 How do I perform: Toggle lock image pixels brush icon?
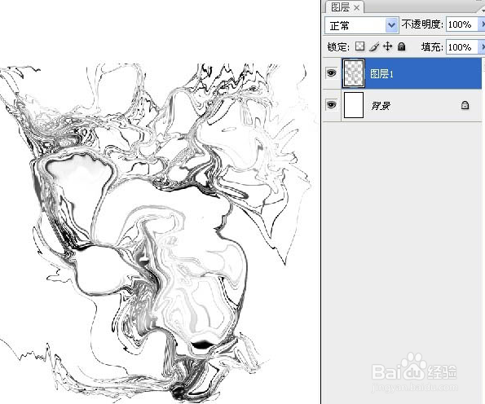click(x=374, y=46)
